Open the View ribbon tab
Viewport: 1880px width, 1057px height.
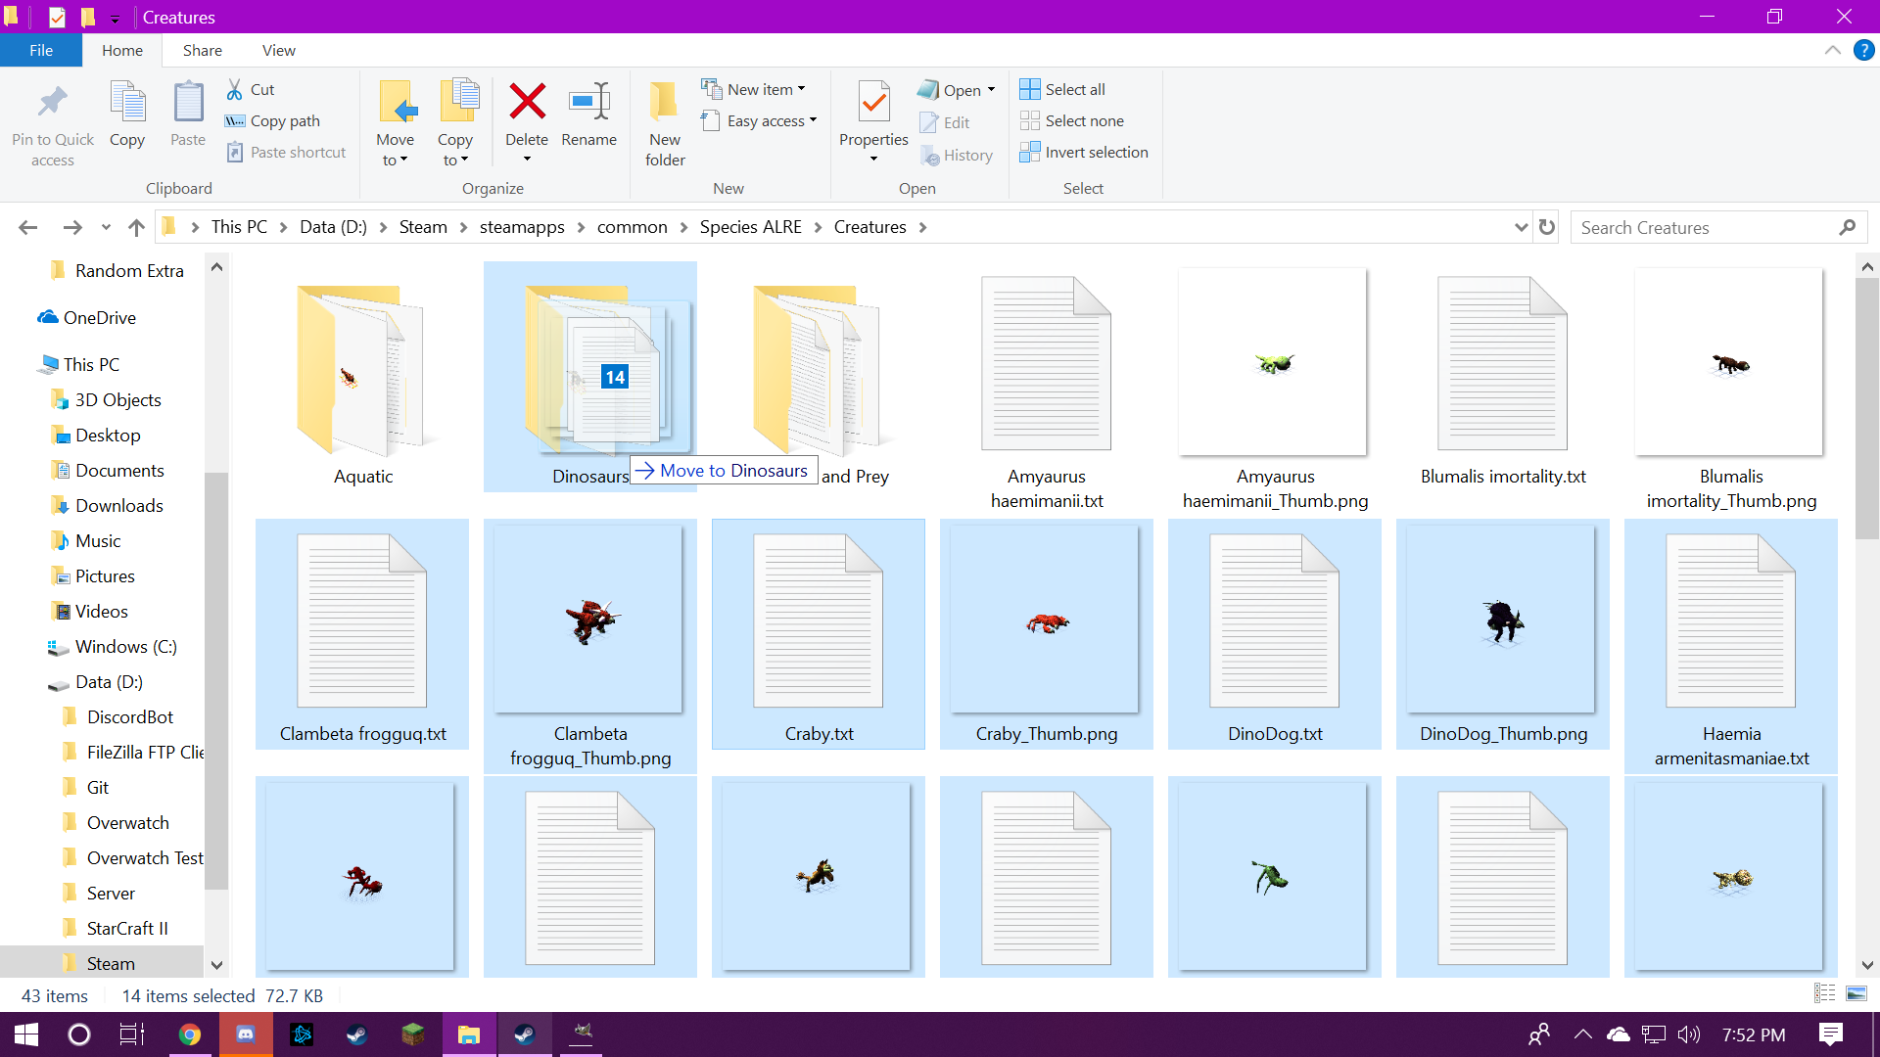pyautogui.click(x=278, y=50)
